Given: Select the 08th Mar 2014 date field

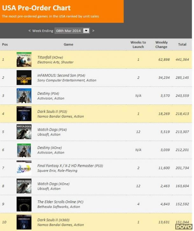Looking at the screenshot, I should tap(72, 31).
